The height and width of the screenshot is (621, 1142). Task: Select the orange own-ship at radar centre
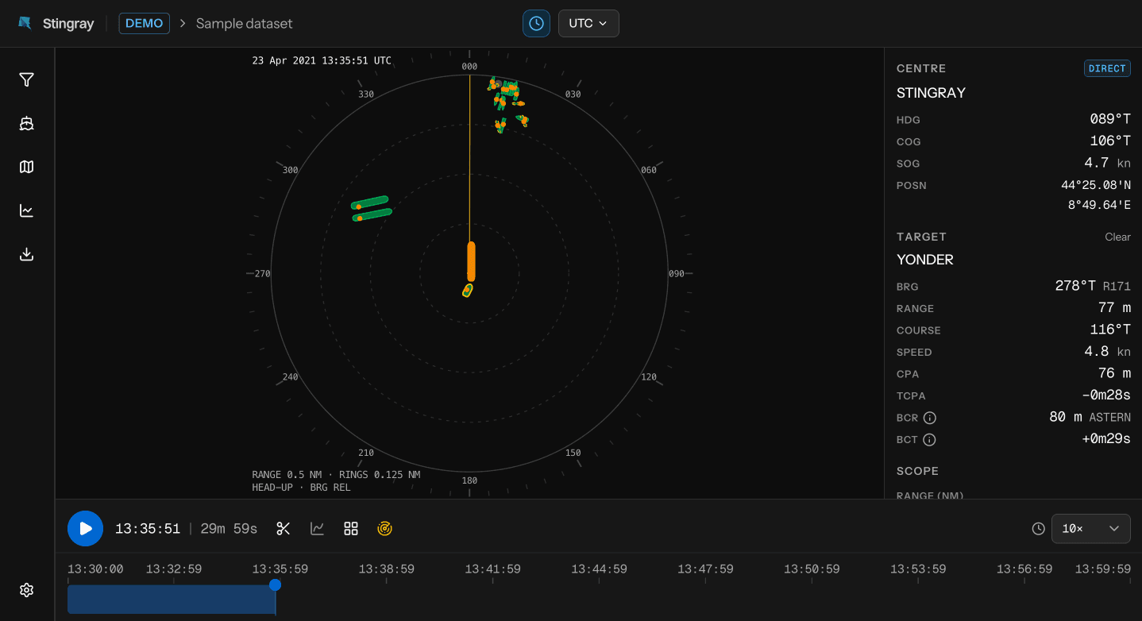click(x=471, y=261)
